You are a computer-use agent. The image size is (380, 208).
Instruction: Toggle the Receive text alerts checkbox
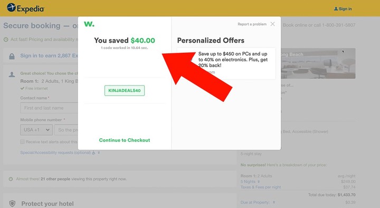pos(22,142)
